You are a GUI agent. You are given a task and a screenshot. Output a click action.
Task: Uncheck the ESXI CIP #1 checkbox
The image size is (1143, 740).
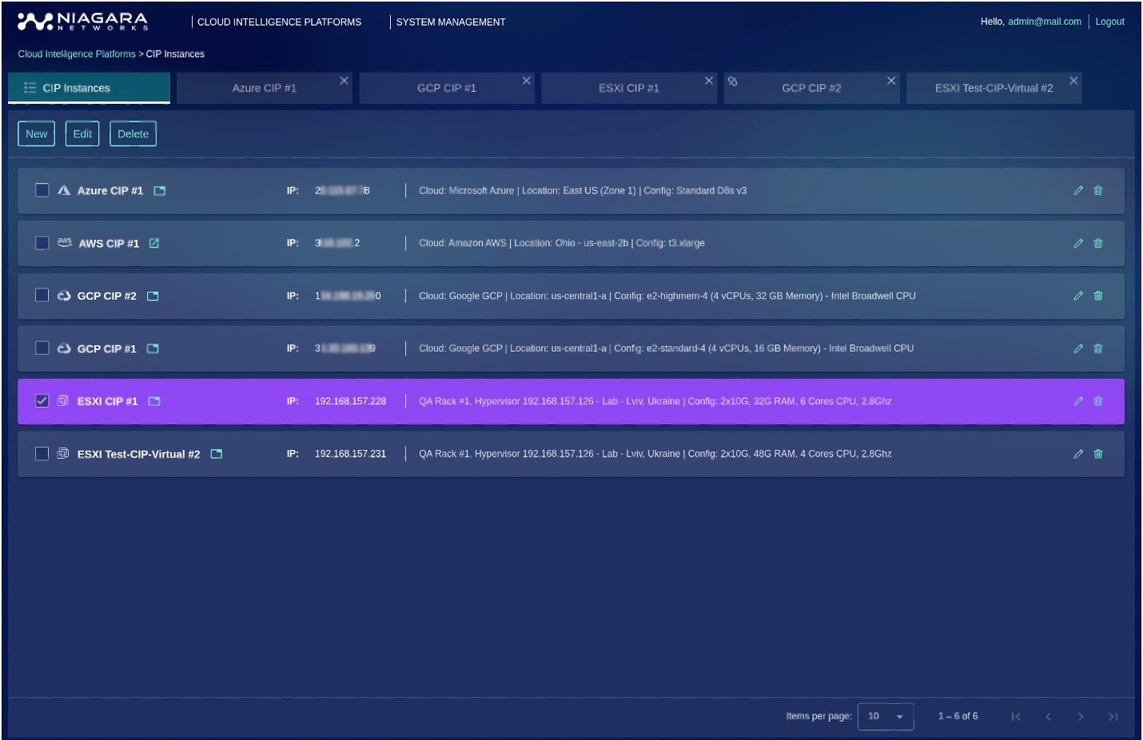point(42,401)
